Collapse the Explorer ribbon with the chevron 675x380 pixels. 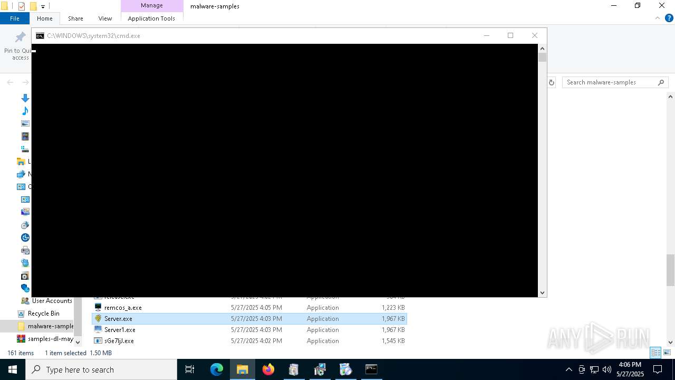pyautogui.click(x=658, y=18)
